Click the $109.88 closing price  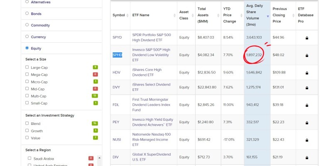click(x=279, y=73)
